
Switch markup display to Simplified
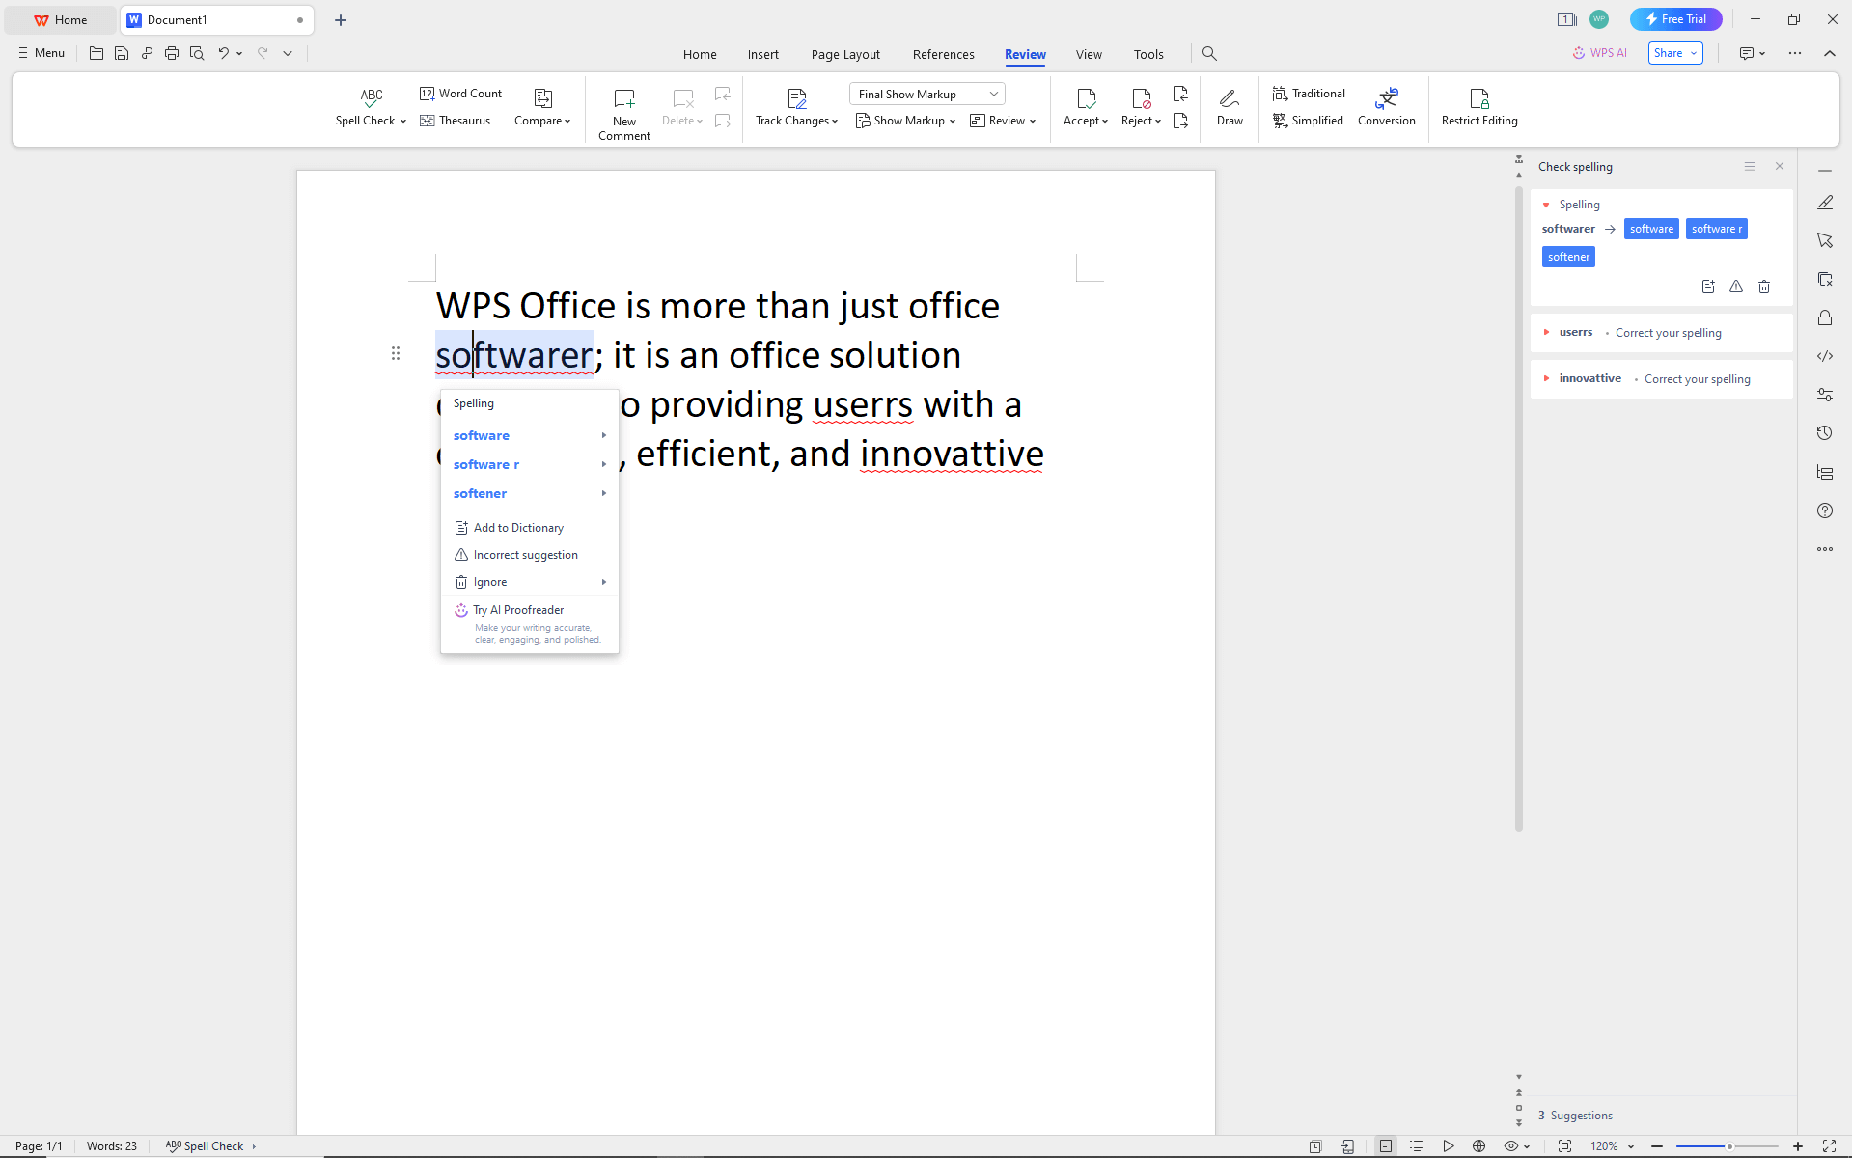pos(1308,120)
